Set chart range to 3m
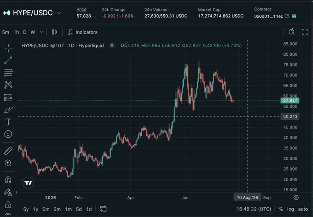 57,209
